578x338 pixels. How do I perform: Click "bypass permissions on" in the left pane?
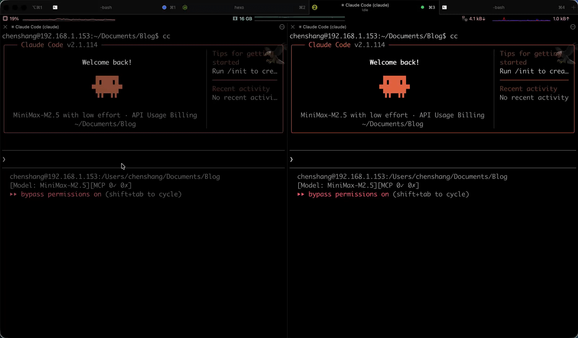pyautogui.click(x=61, y=194)
